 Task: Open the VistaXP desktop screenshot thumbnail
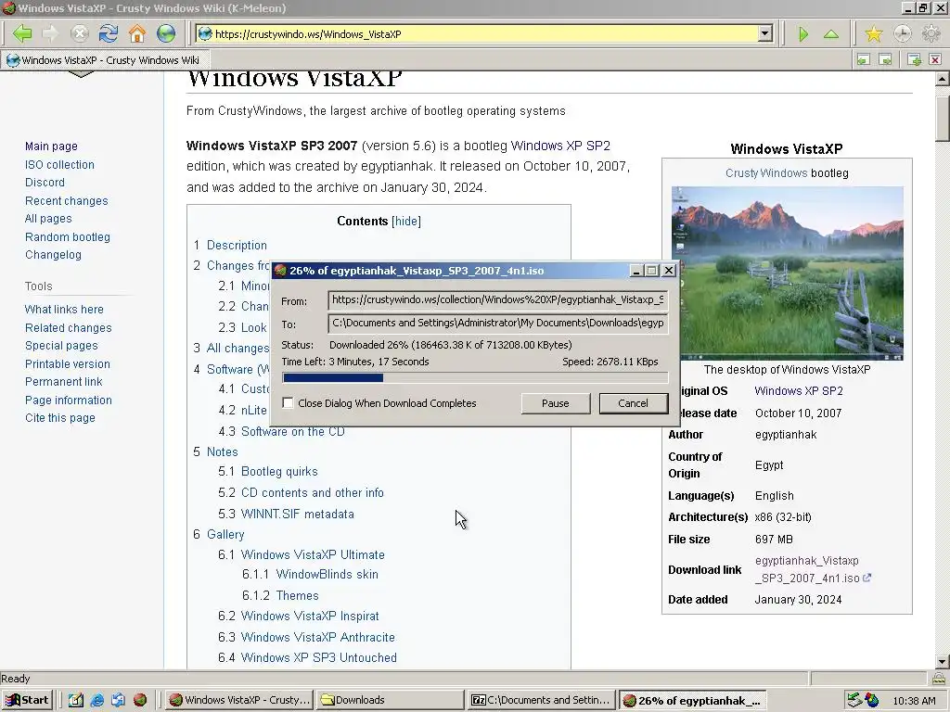pyautogui.click(x=787, y=273)
